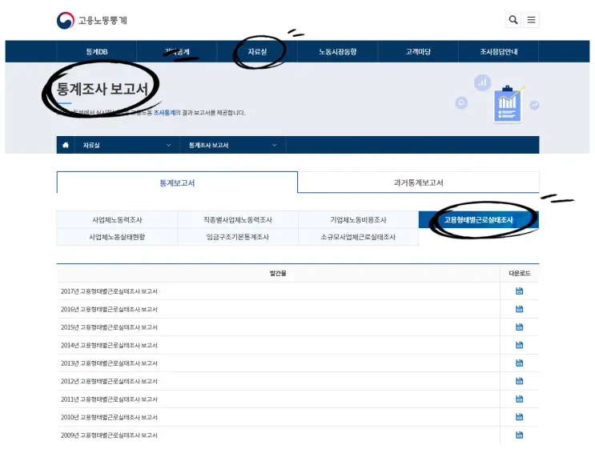This screenshot has width=595, height=449.
Task: Download the 2016년 report file
Action: [x=519, y=309]
